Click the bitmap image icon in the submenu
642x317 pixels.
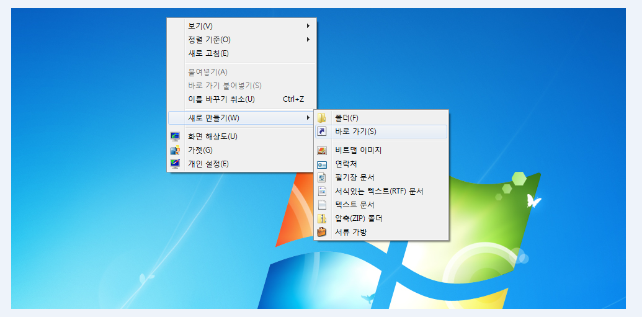tap(322, 150)
